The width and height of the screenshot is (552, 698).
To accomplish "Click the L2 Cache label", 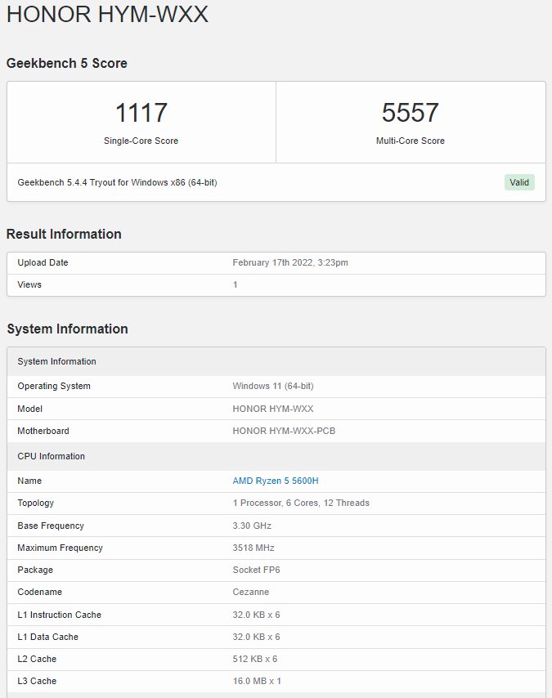I will click(x=37, y=660).
